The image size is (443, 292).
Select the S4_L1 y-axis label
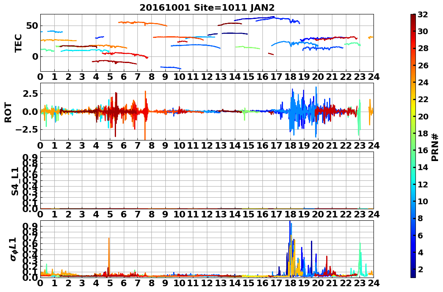tap(15, 181)
